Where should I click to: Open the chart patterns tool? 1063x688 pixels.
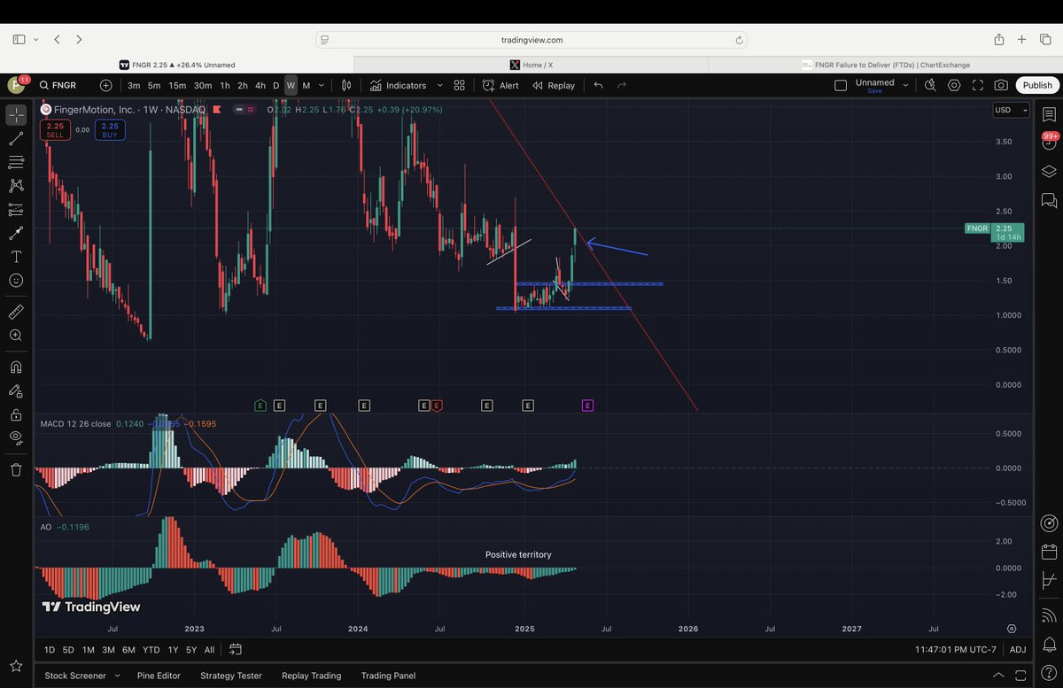tap(16, 186)
